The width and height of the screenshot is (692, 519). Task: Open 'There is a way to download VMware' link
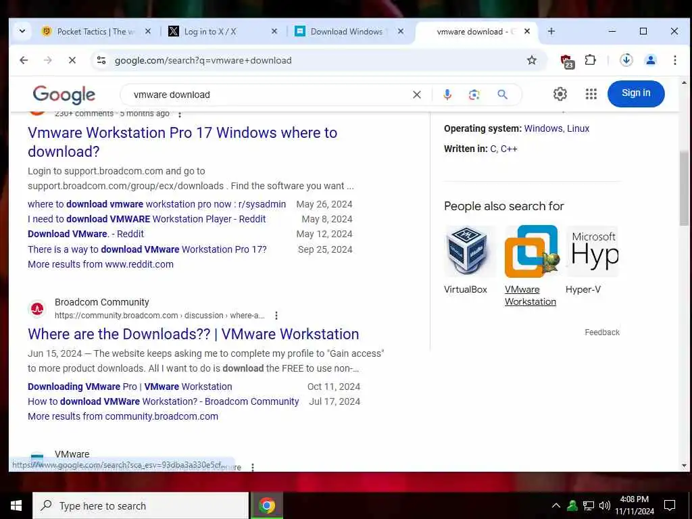(147, 249)
